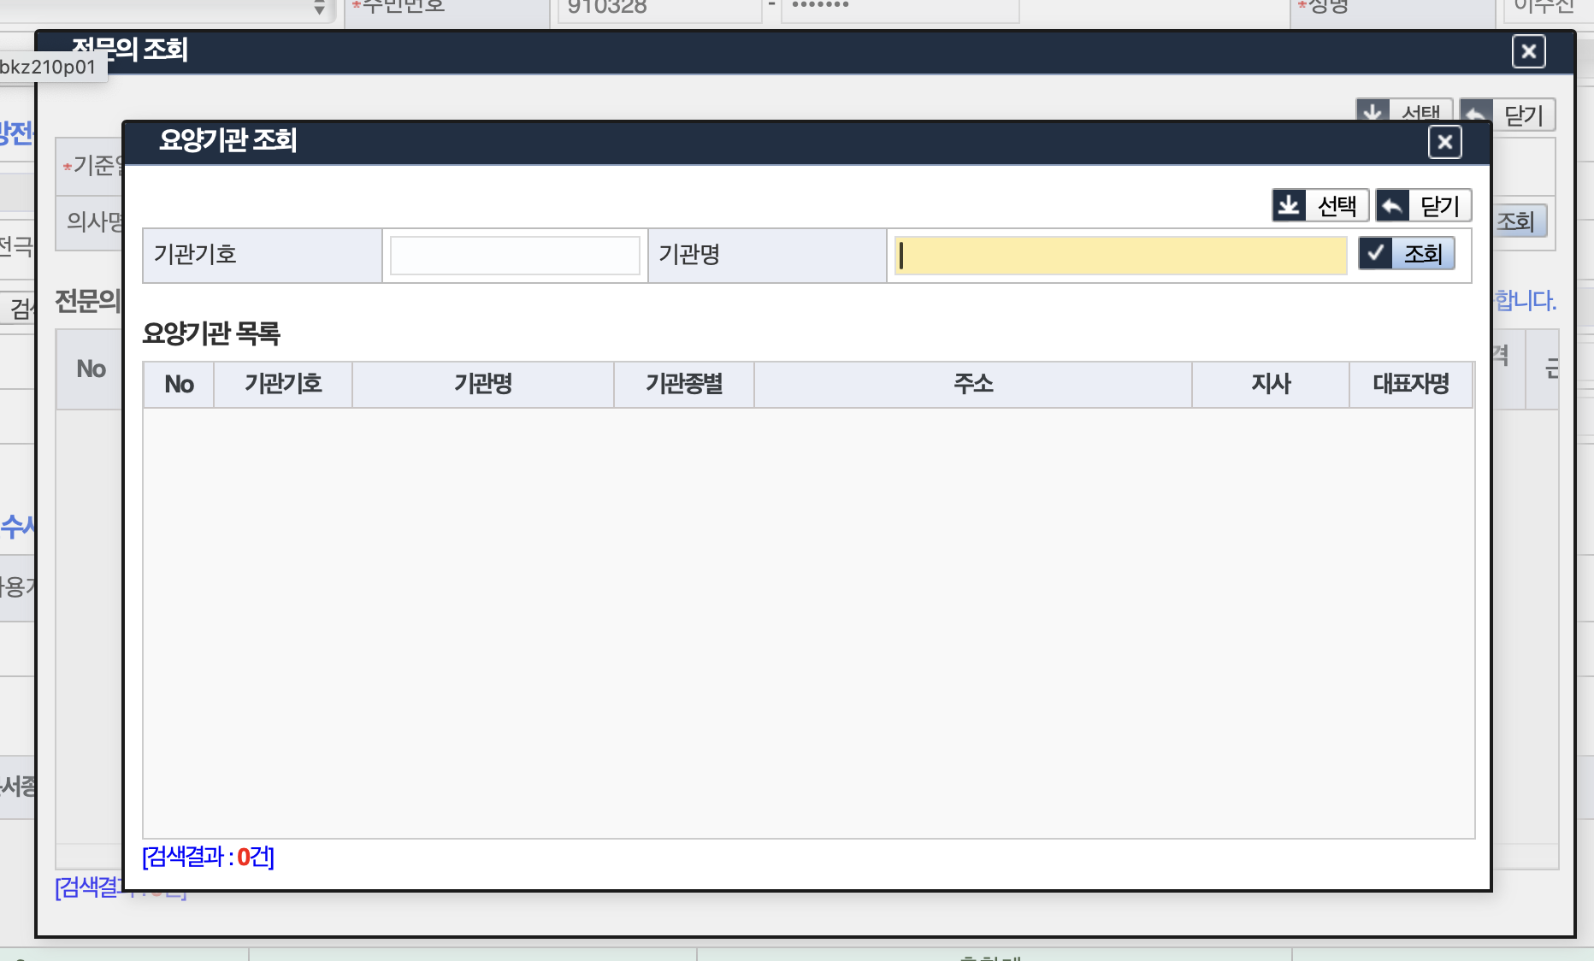Sort by the No column header in 요양기관 목록
The image size is (1594, 961).
[x=179, y=384]
